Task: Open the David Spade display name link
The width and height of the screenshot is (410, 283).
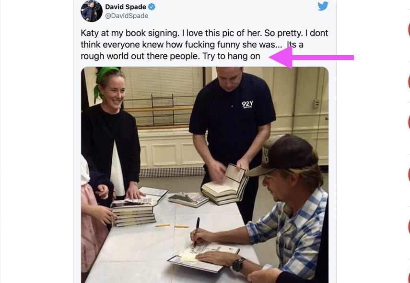Action: tap(126, 7)
